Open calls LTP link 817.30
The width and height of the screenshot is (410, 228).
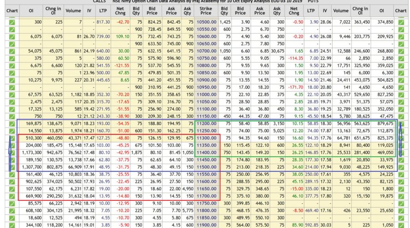[x=103, y=22]
